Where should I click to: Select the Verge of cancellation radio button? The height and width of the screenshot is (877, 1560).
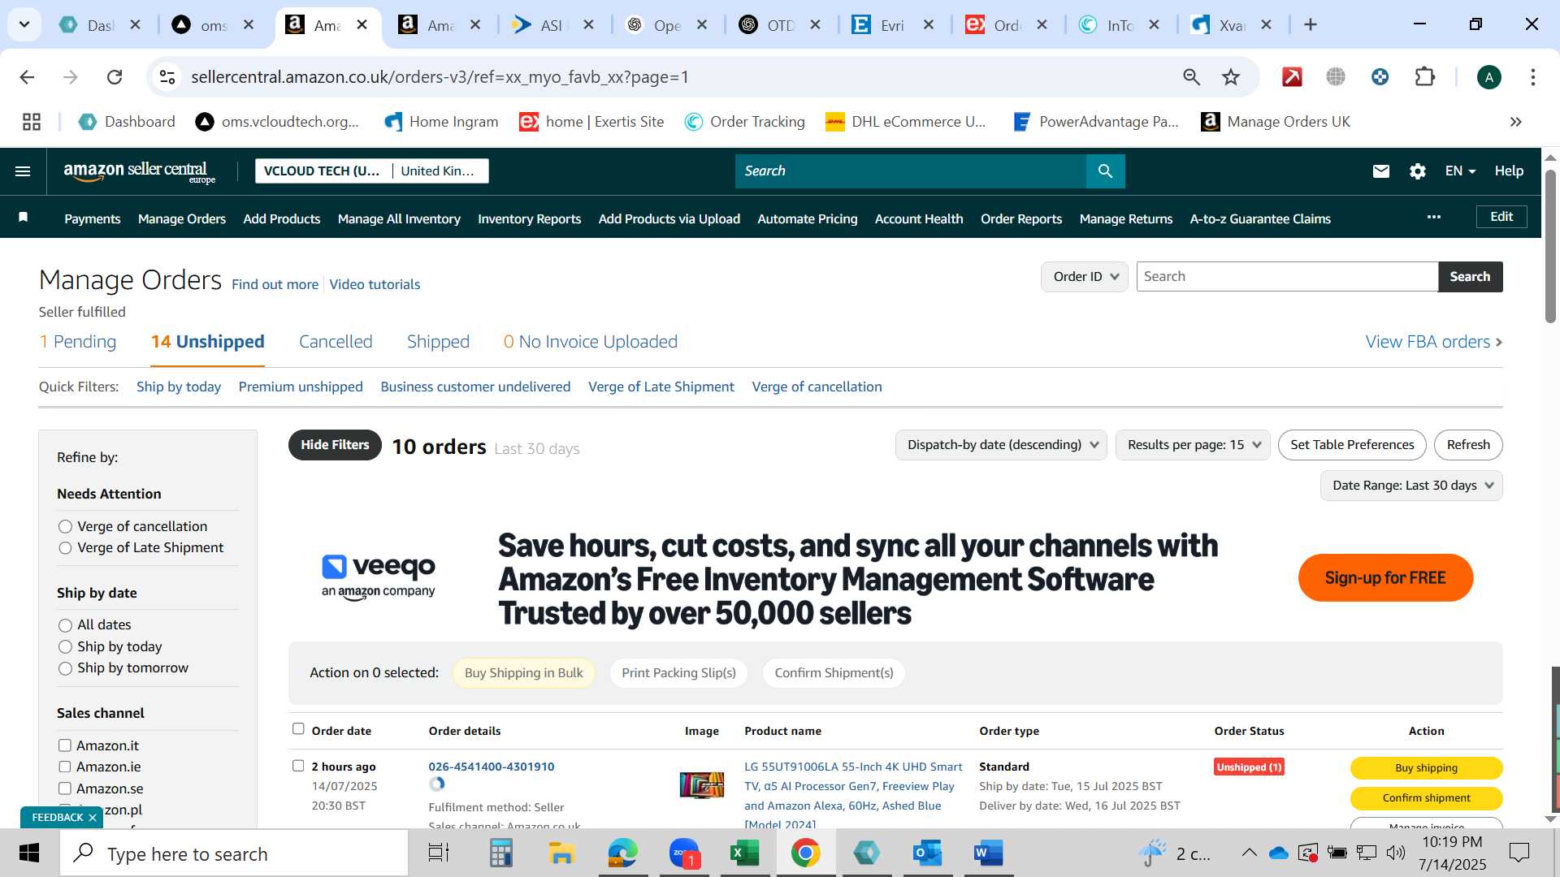(x=65, y=527)
